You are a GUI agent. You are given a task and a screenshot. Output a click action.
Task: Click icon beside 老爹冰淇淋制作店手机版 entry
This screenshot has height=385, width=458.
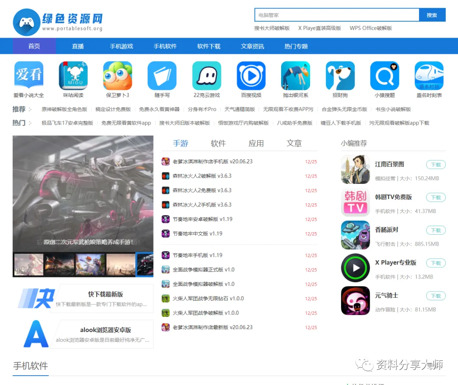click(166, 161)
